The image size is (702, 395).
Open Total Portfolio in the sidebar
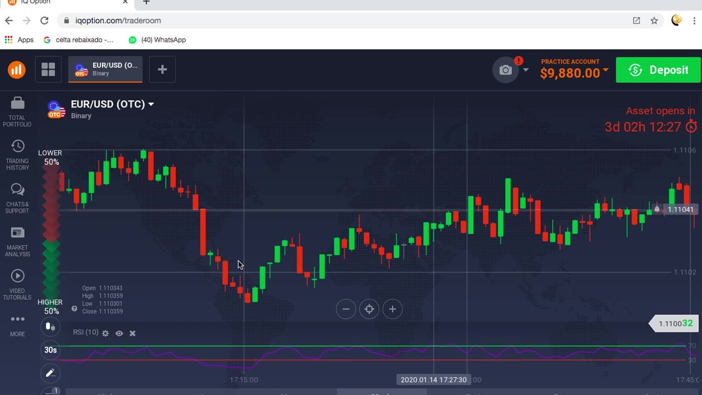pos(18,112)
